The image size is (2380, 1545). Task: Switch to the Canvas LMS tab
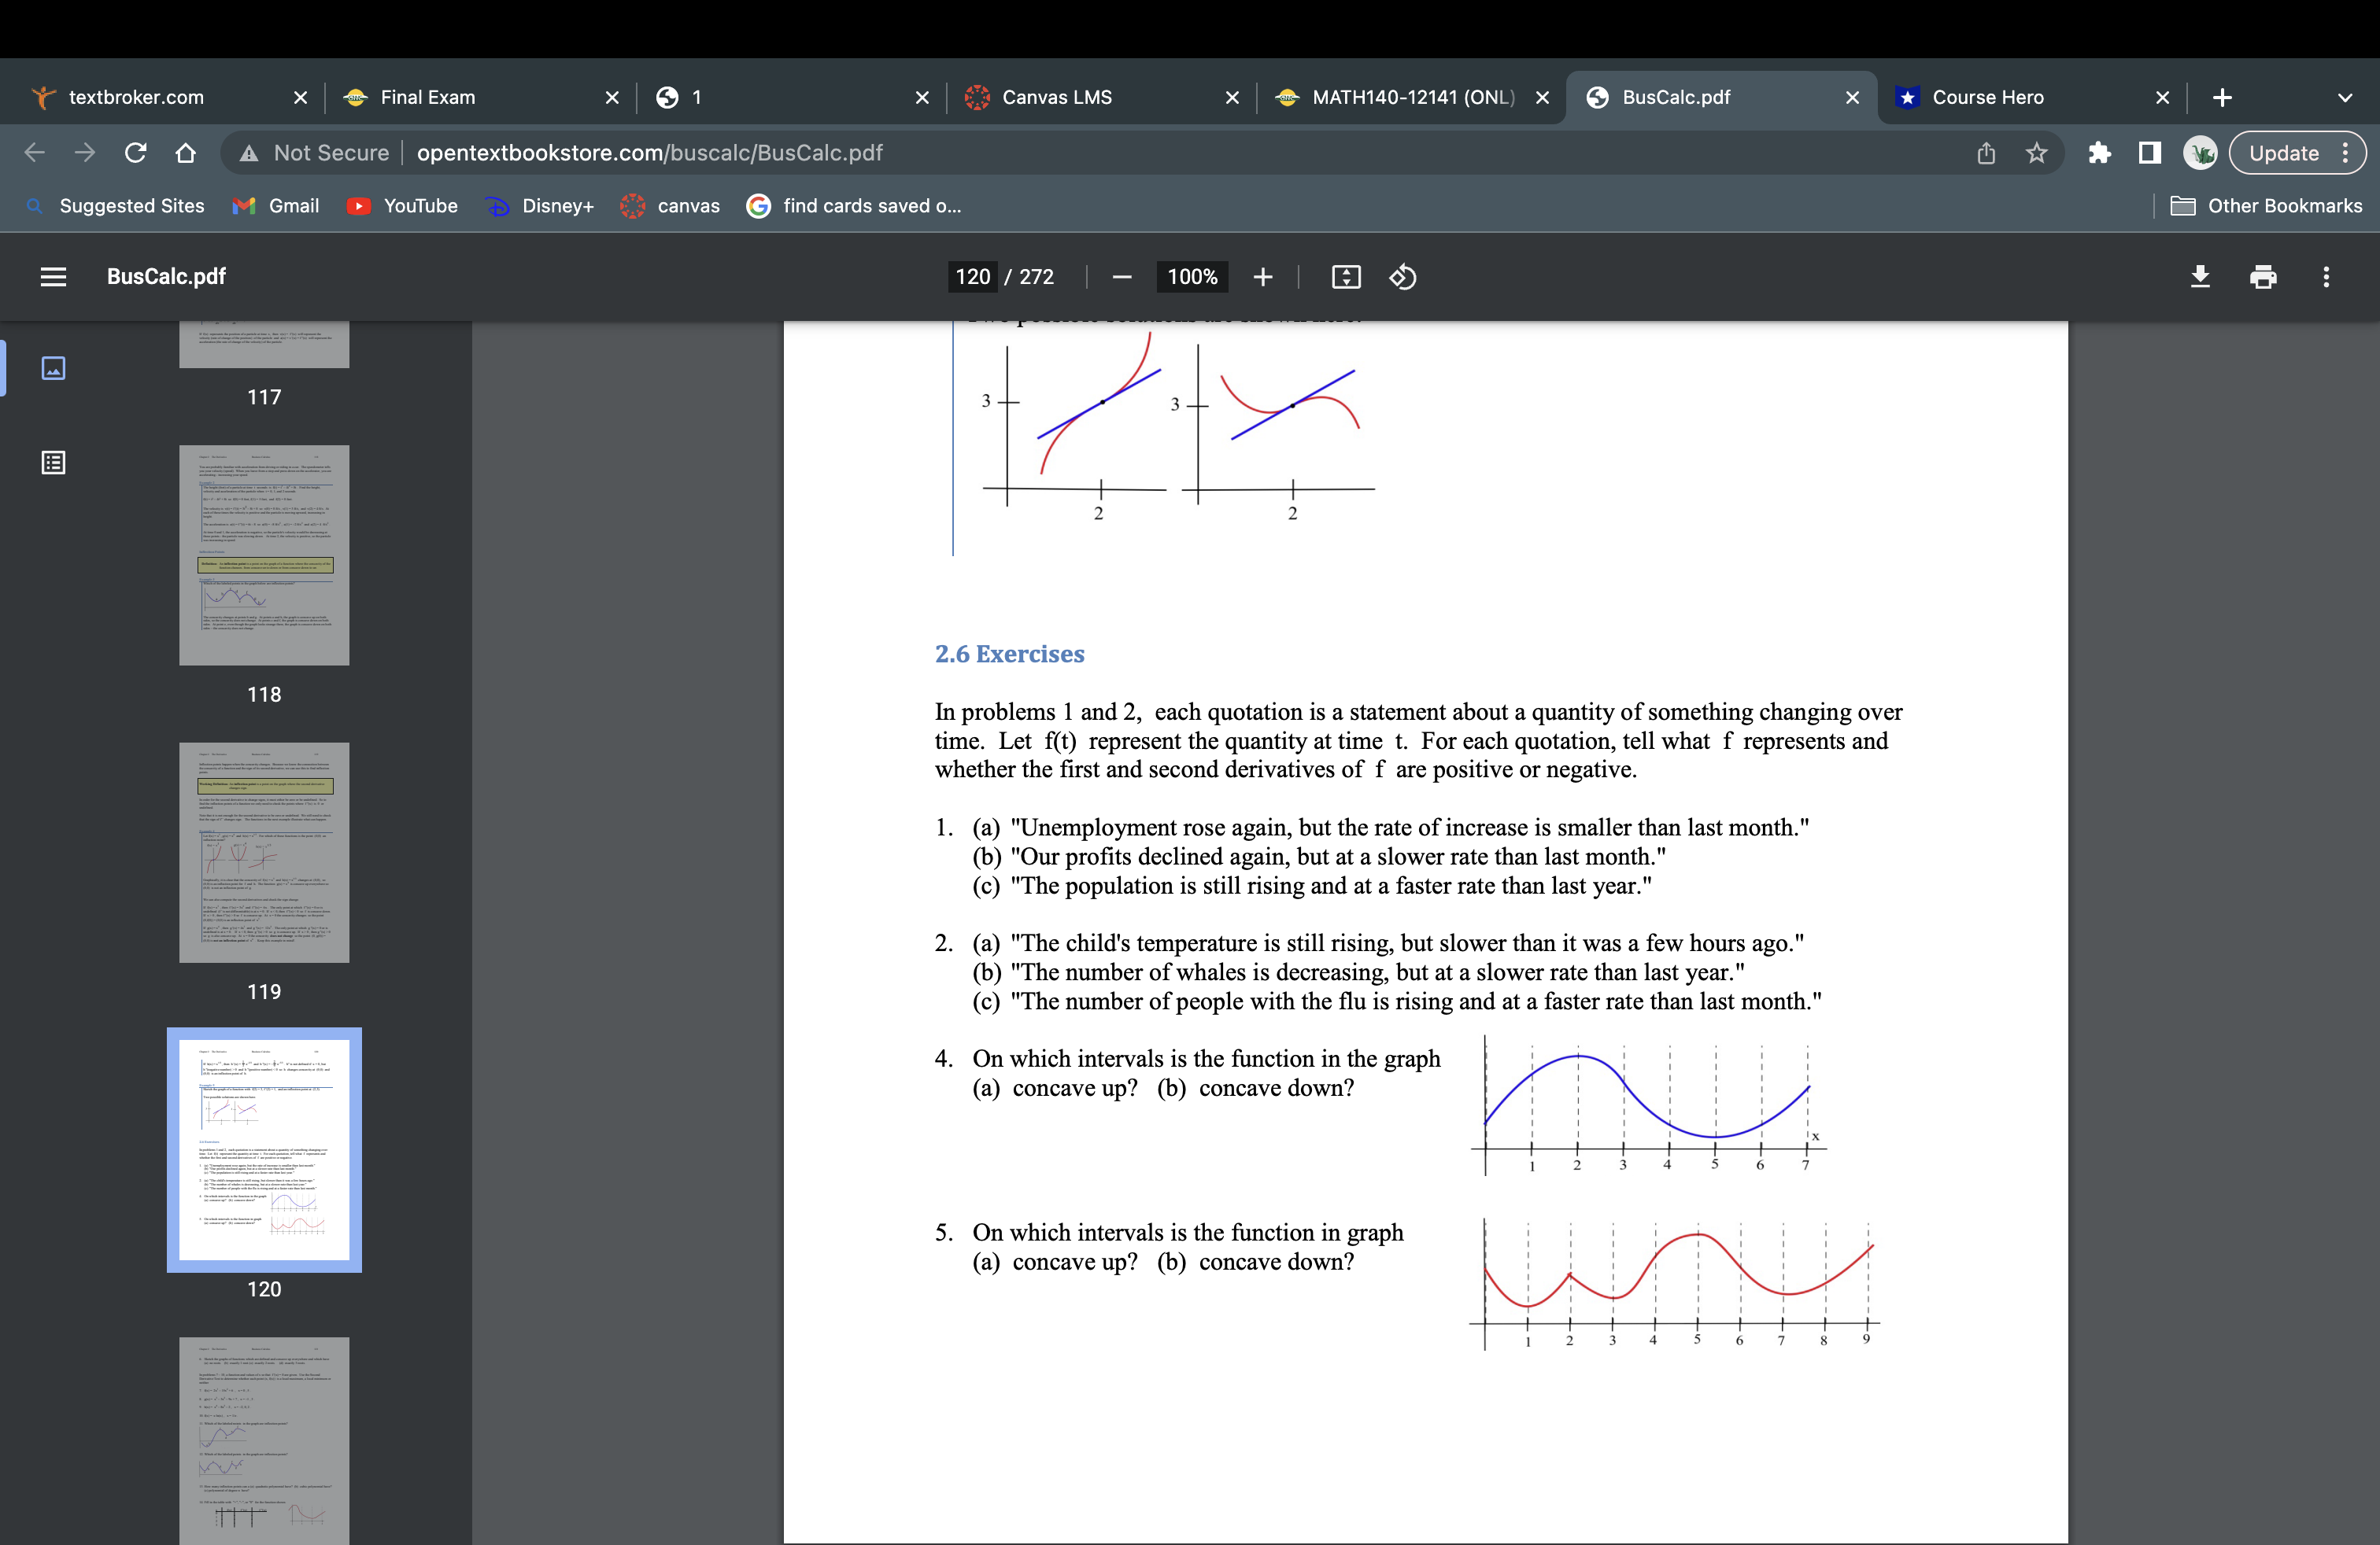pyautogui.click(x=1058, y=97)
